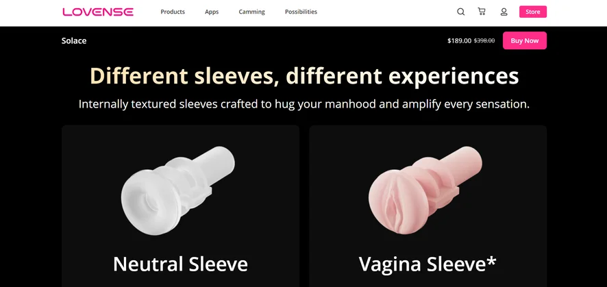
Task: Click the Different sleeves heading
Action: (x=304, y=76)
